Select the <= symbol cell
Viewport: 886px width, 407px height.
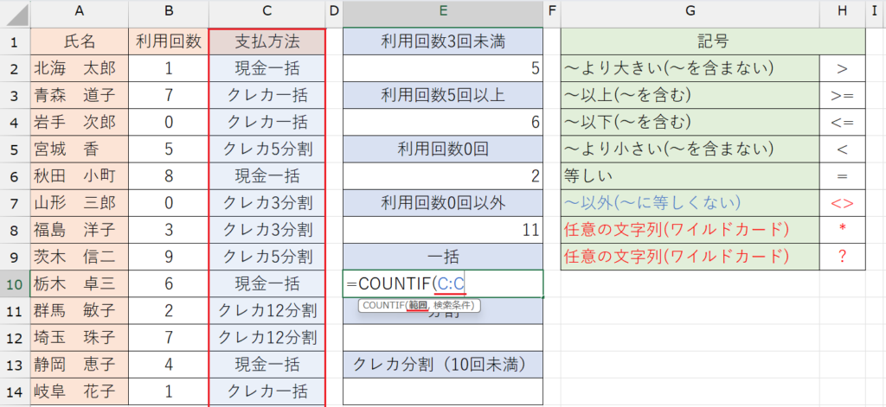(x=843, y=122)
